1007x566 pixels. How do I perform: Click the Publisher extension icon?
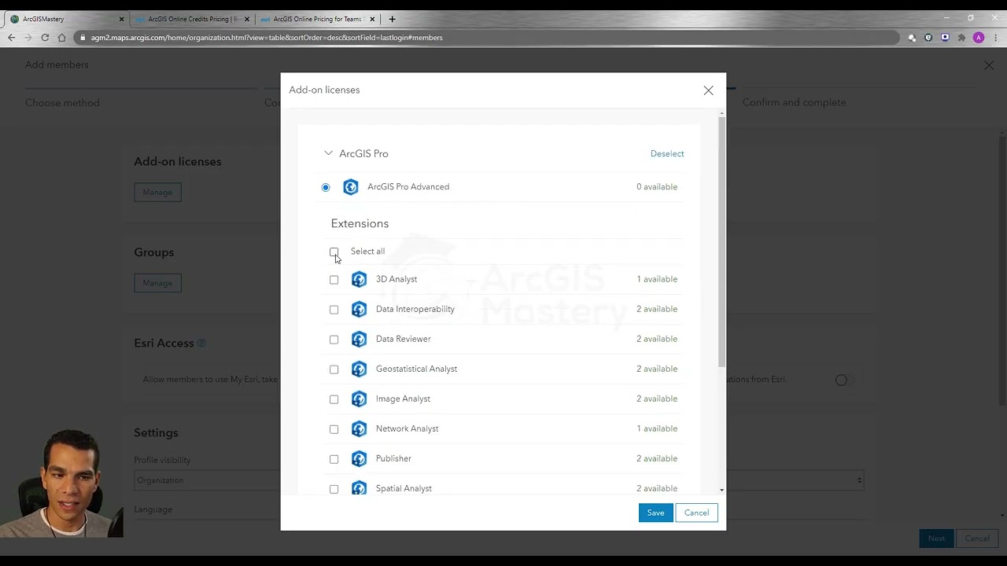(x=359, y=458)
